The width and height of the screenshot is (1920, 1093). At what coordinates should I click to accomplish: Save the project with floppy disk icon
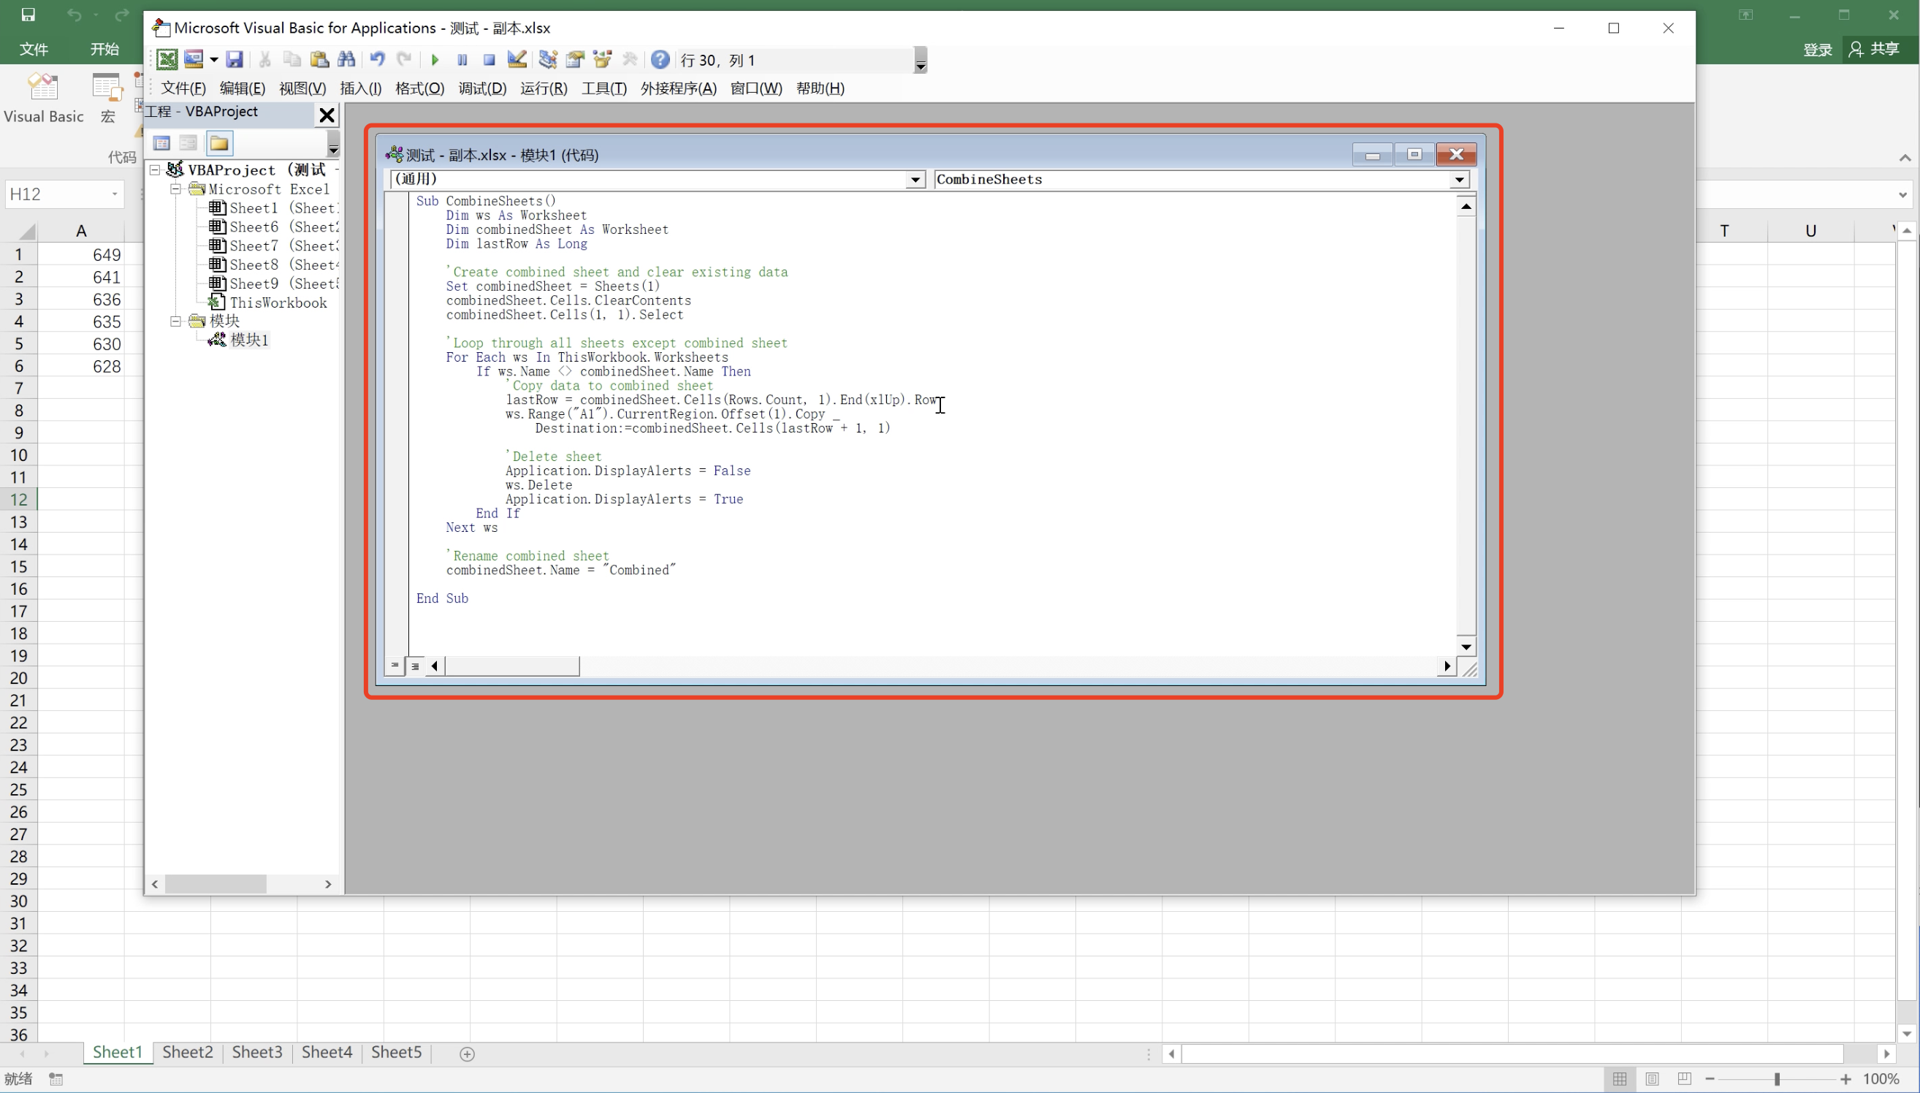tap(235, 59)
